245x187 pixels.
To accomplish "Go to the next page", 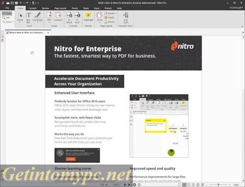I will click(x=125, y=185).
